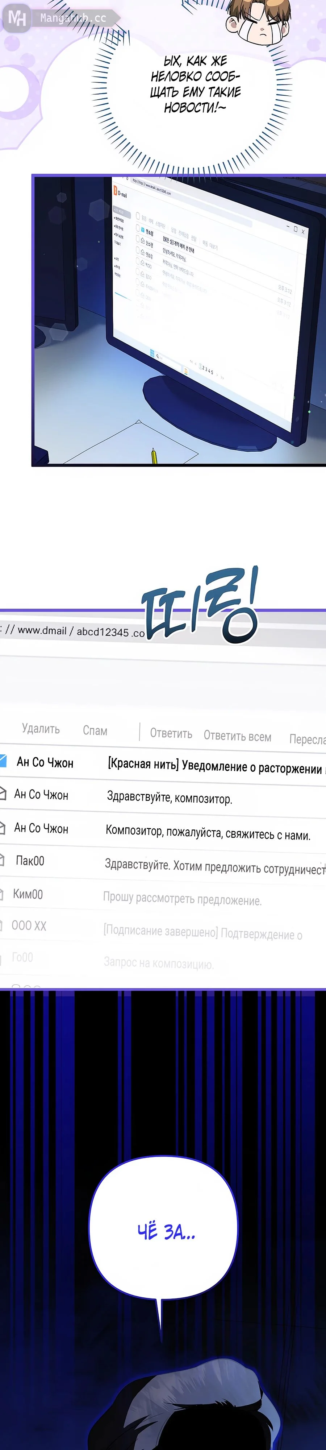Click the Удалить button in the mail toolbar
Screen dimensions: 326x1450
click(x=41, y=728)
